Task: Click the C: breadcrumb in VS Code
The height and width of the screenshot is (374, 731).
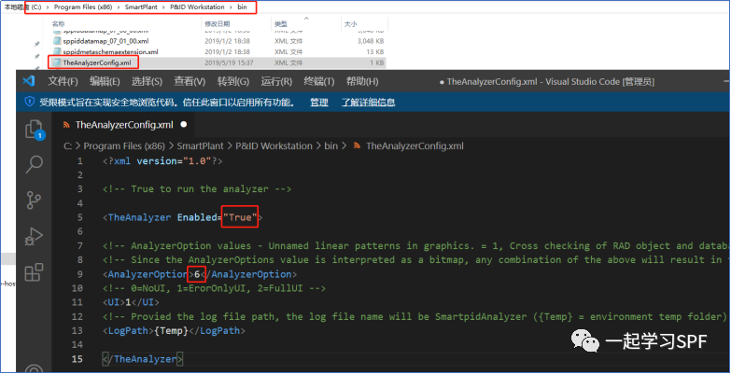Action: (x=67, y=145)
